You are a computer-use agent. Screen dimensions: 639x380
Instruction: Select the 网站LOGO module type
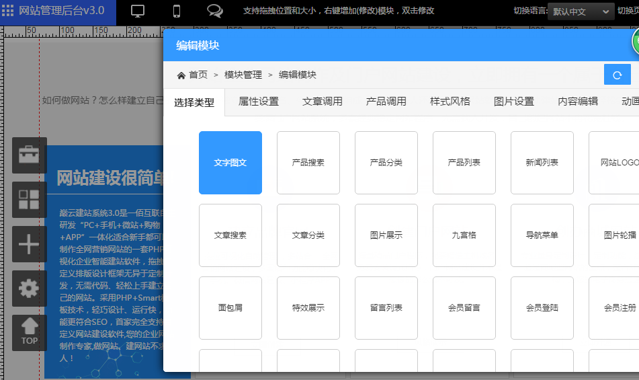click(x=614, y=163)
